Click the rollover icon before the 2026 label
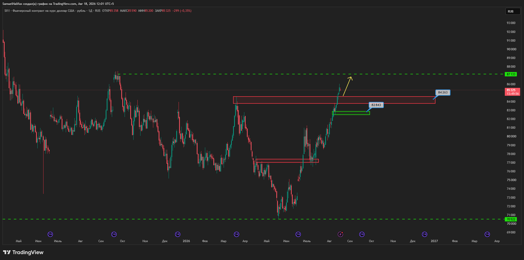Viewport: 524px width, 260px height. coord(178,234)
